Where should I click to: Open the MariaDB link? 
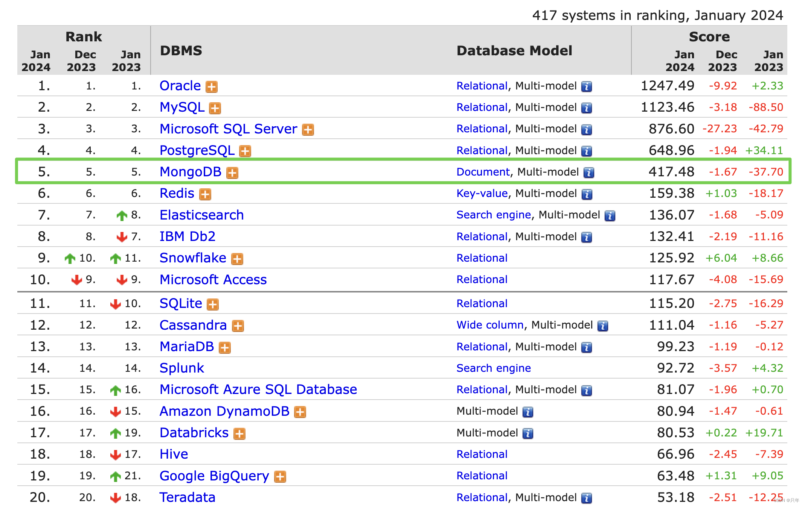click(187, 347)
